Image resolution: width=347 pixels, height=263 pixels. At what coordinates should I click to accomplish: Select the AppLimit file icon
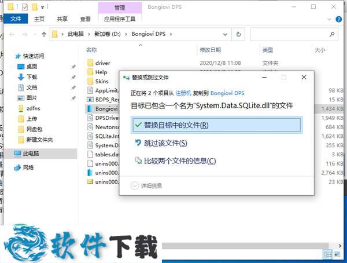90,90
